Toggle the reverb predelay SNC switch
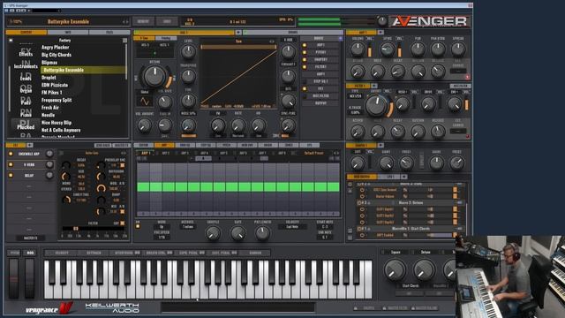This screenshot has height=318, width=565. pyautogui.click(x=123, y=165)
